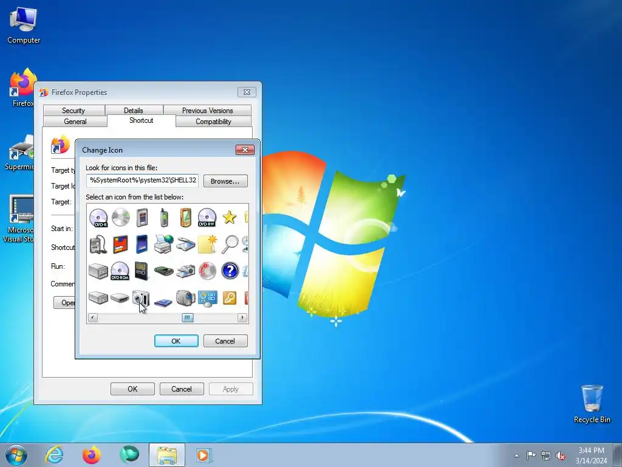
Task: Click the icon file path field
Action: [x=142, y=180]
